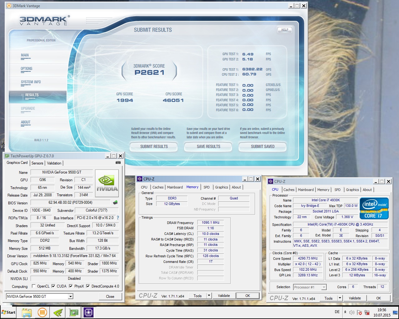Click the Specification field Intel Core i7-4930K
The height and width of the screenshot is (319, 399).
[x=340, y=224]
